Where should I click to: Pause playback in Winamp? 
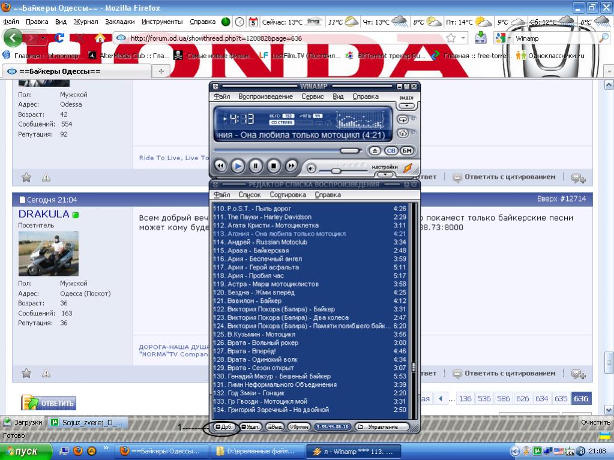pos(256,166)
